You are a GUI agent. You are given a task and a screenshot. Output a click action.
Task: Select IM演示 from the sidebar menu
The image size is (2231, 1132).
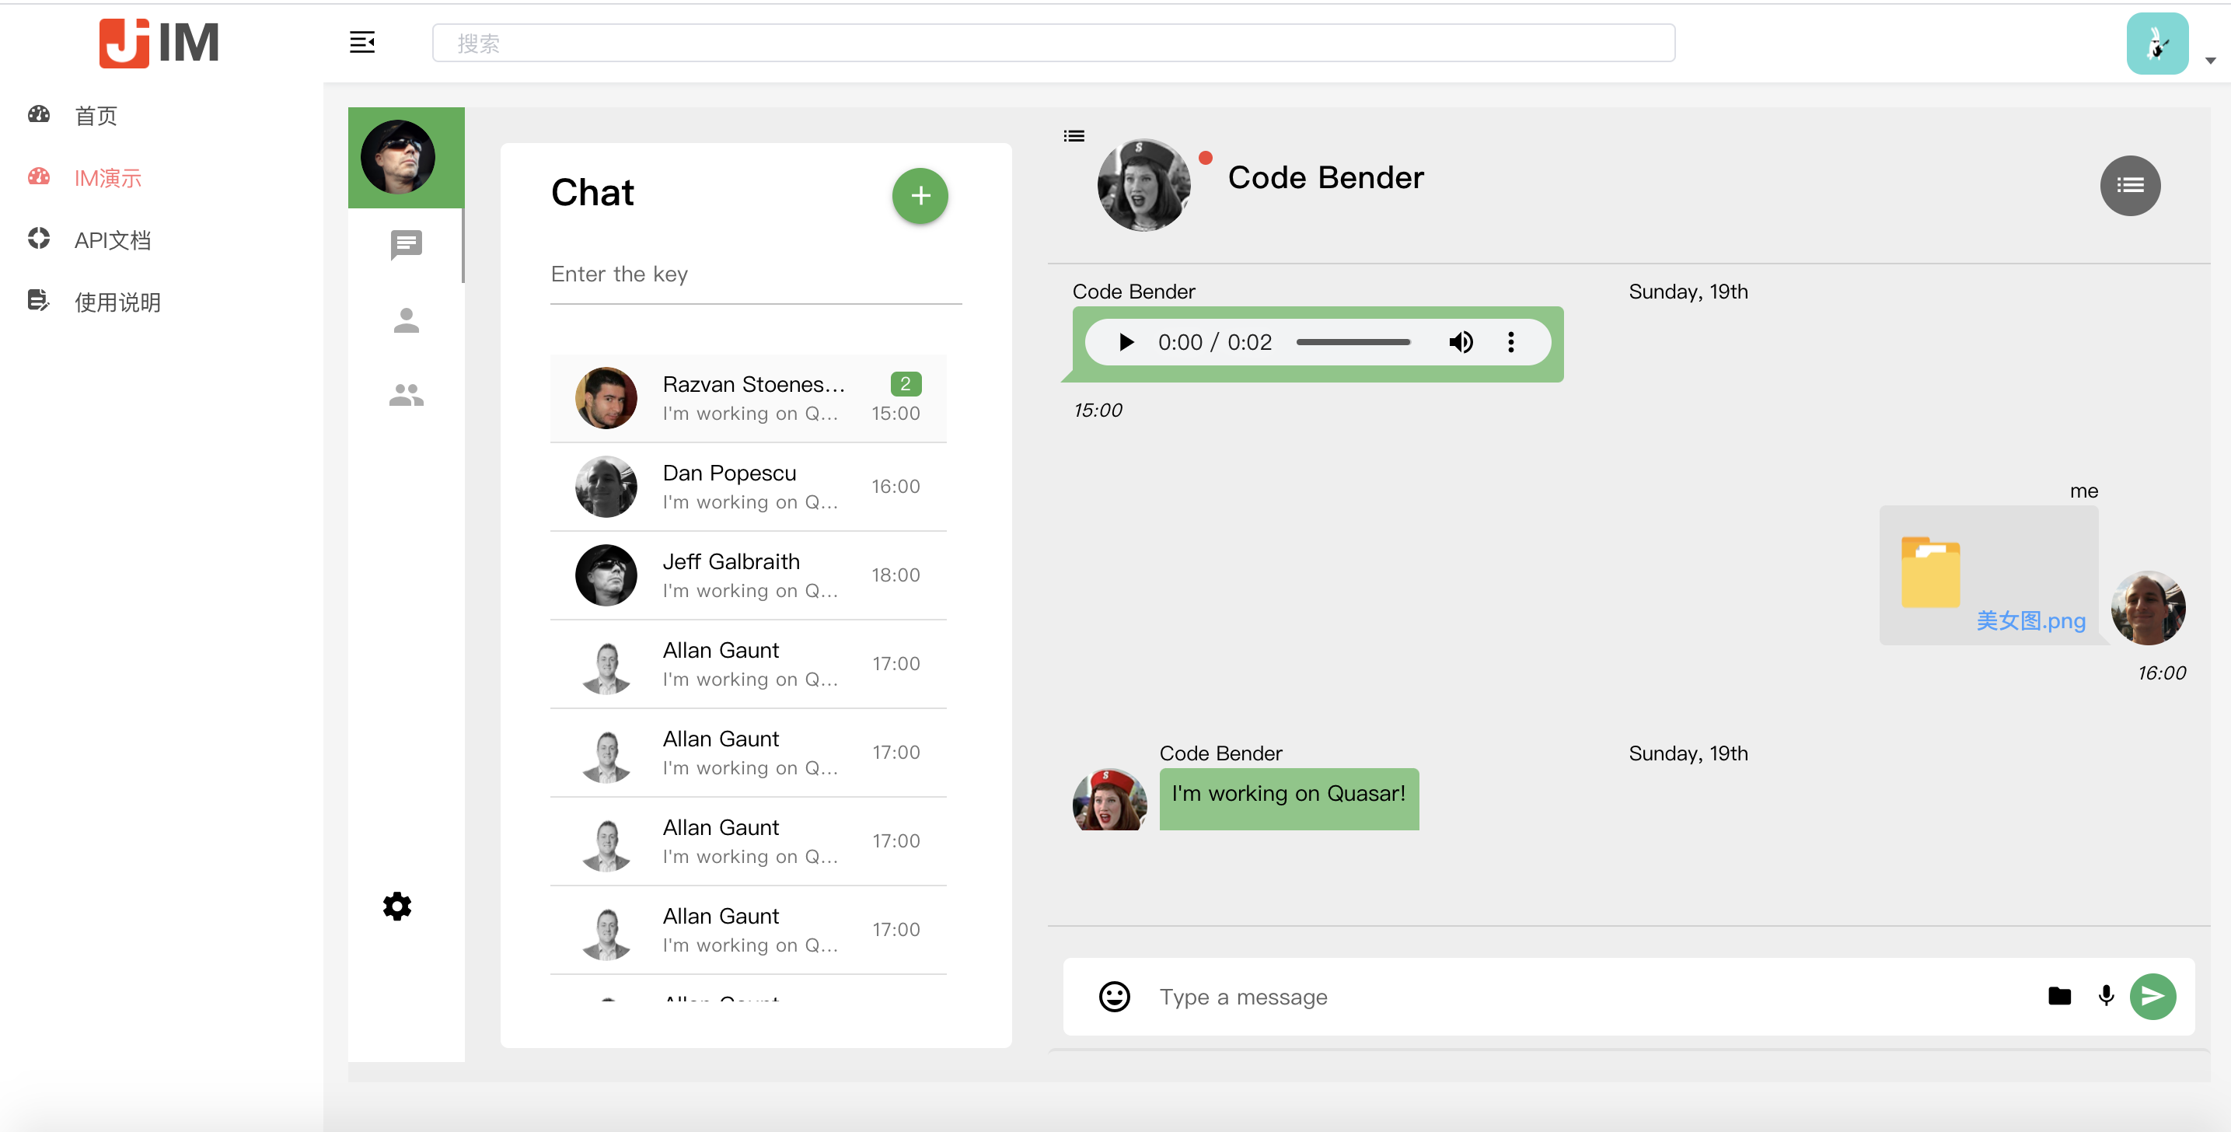click(110, 179)
